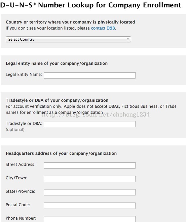Click the D-U-N-S Number Lookup page title
This screenshot has width=186, height=222.
pyautogui.click(x=91, y=5)
